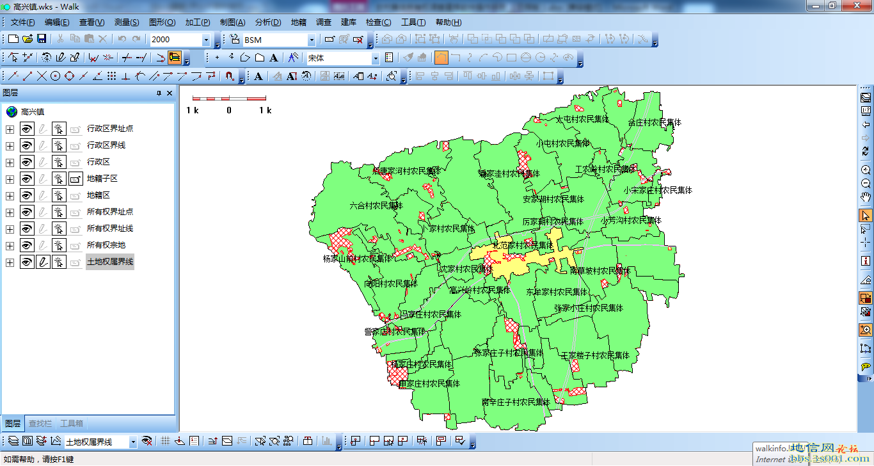Screen dimensions: 874x466
Task: Toggle visibility of 所有权界址点 layer
Action: click(27, 212)
